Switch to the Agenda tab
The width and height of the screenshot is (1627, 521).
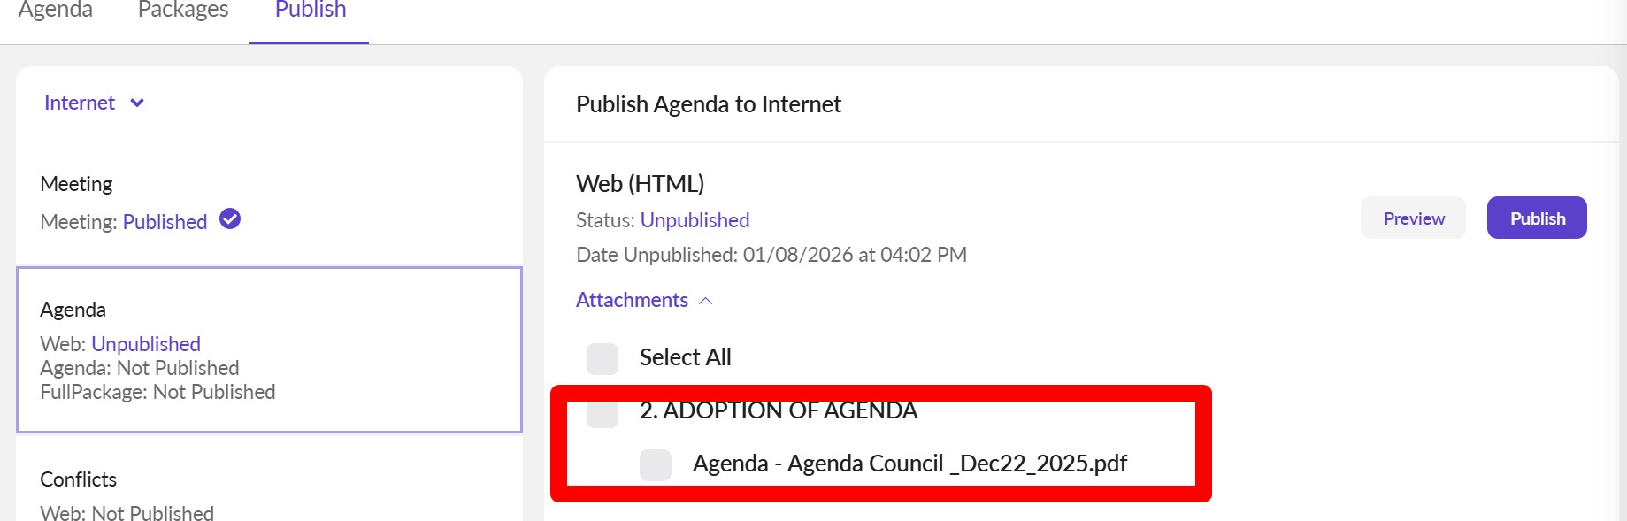pos(55,11)
